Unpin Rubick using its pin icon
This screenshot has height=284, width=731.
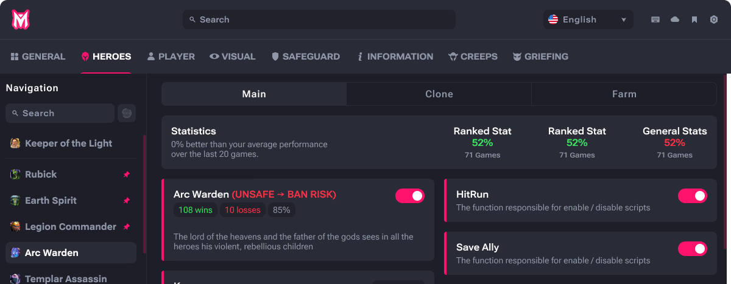coord(127,175)
